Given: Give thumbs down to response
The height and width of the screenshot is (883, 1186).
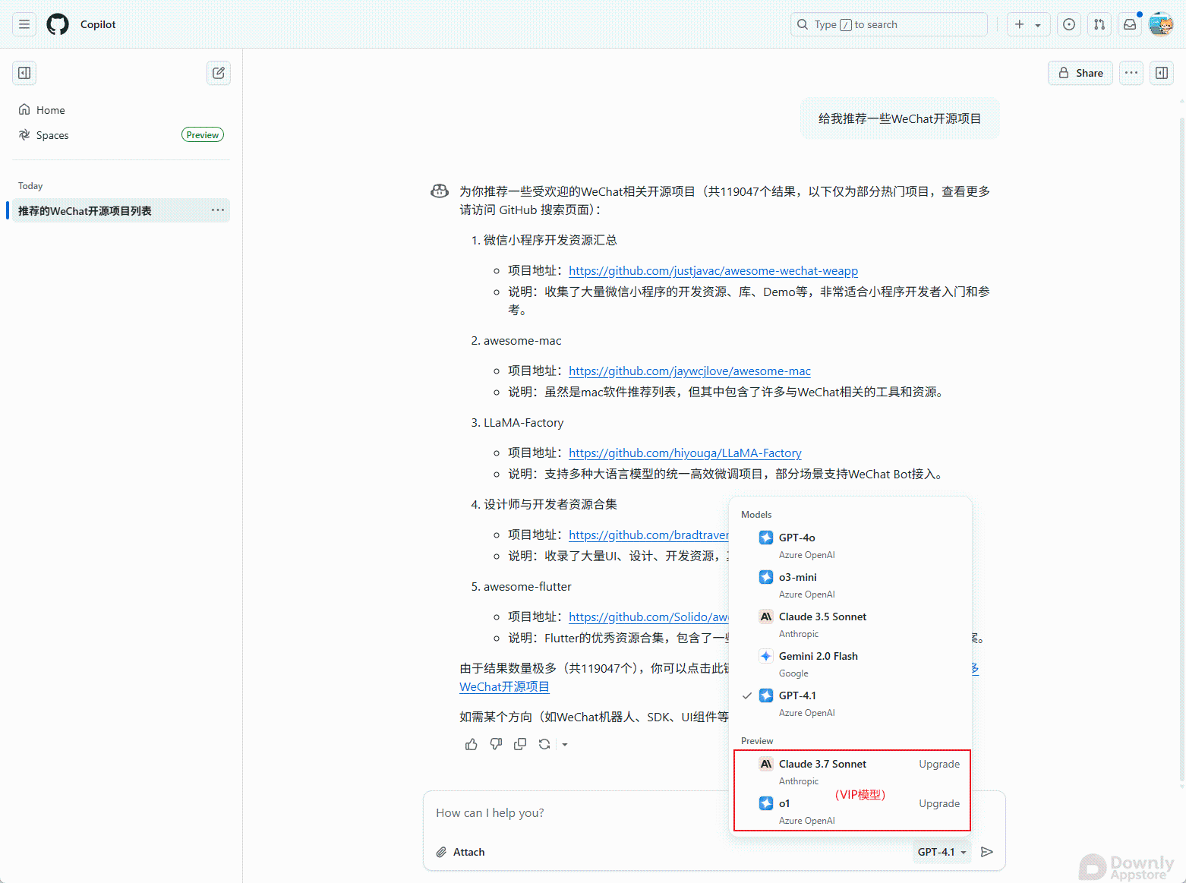Looking at the screenshot, I should [x=496, y=744].
